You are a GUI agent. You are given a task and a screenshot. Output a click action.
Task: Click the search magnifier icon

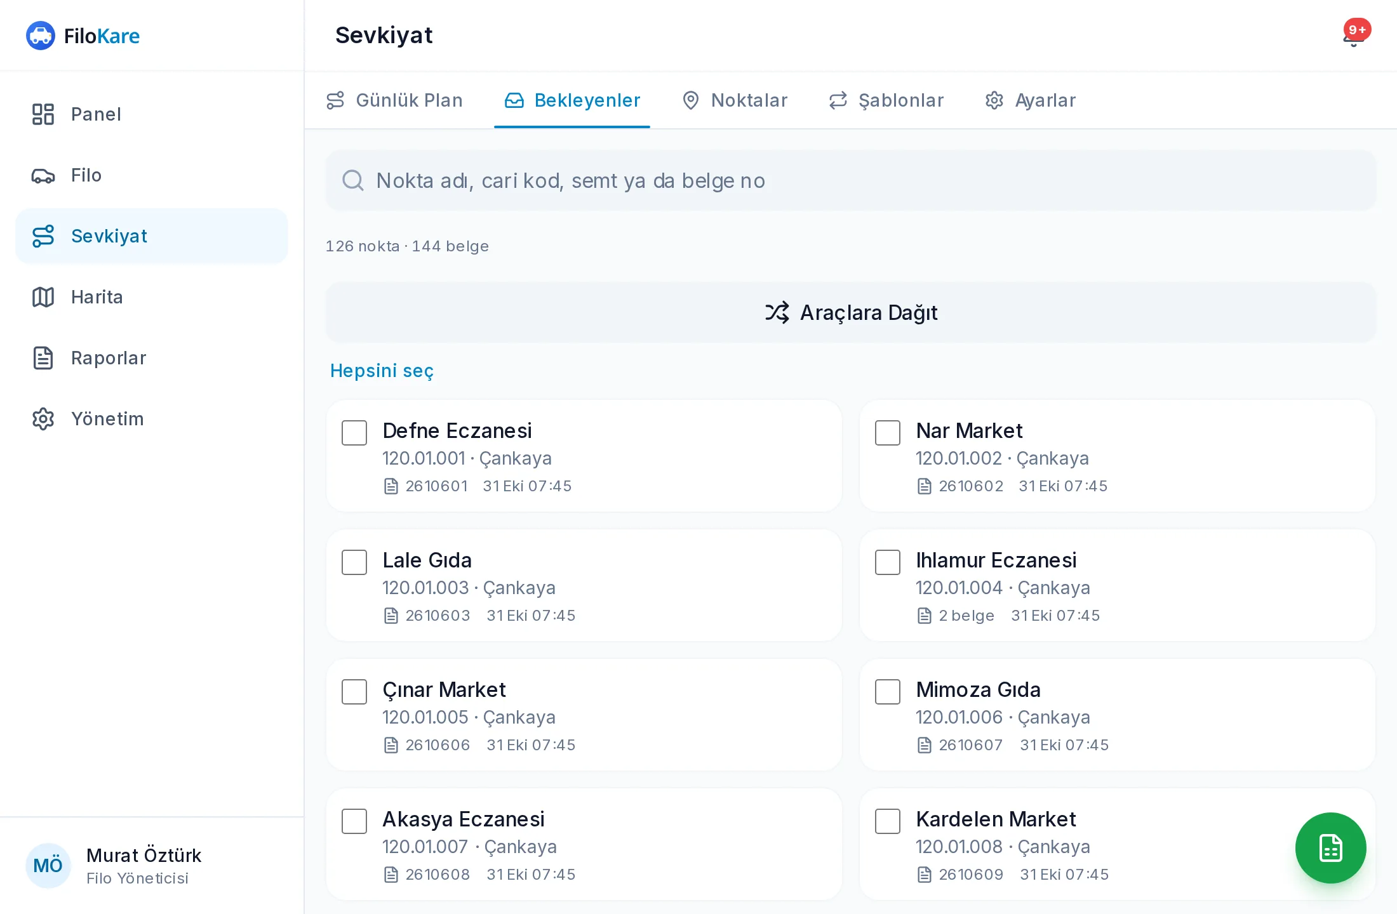(x=353, y=180)
